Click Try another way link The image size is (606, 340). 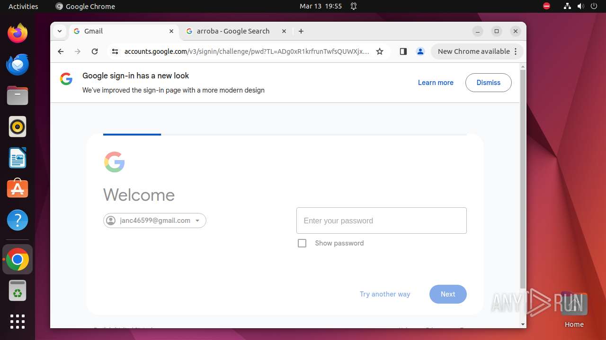(385, 294)
